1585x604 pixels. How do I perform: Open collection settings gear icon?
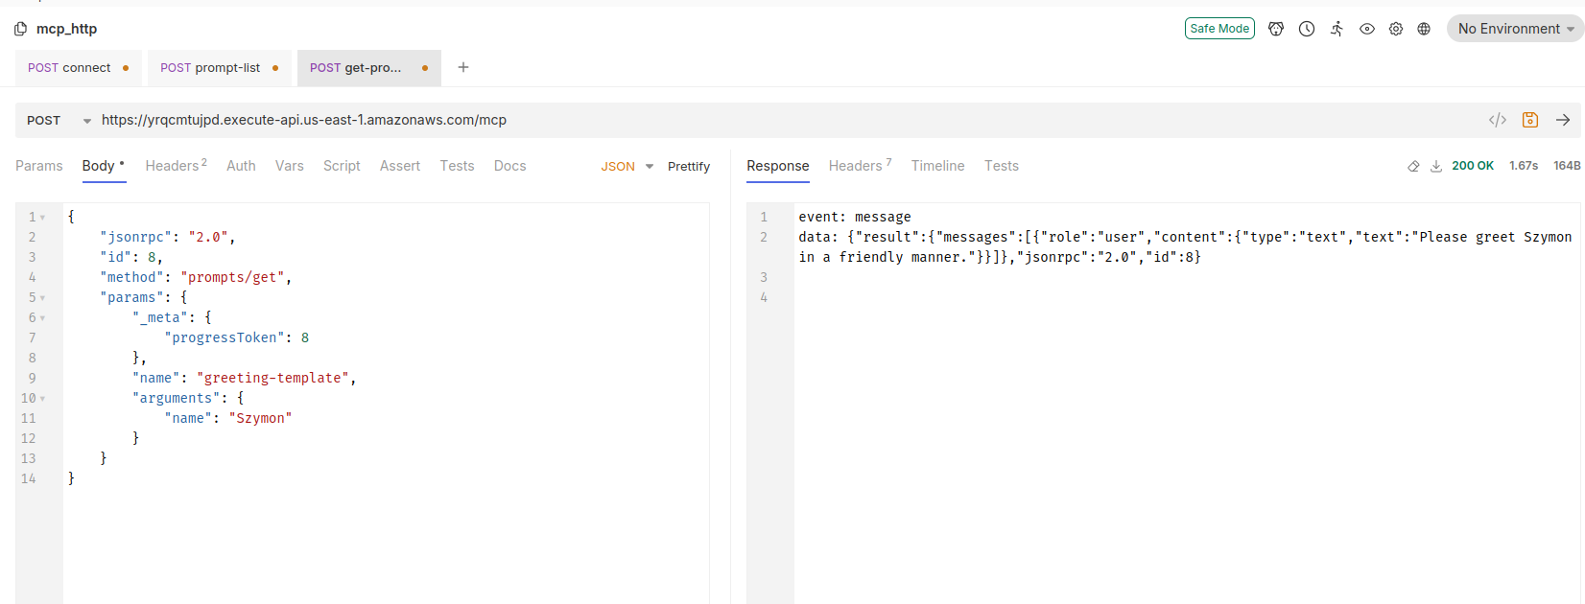1396,29
